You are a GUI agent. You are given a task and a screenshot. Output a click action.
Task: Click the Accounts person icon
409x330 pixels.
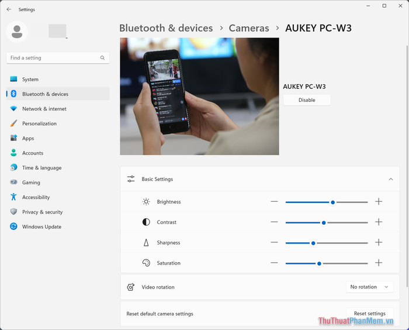point(13,153)
